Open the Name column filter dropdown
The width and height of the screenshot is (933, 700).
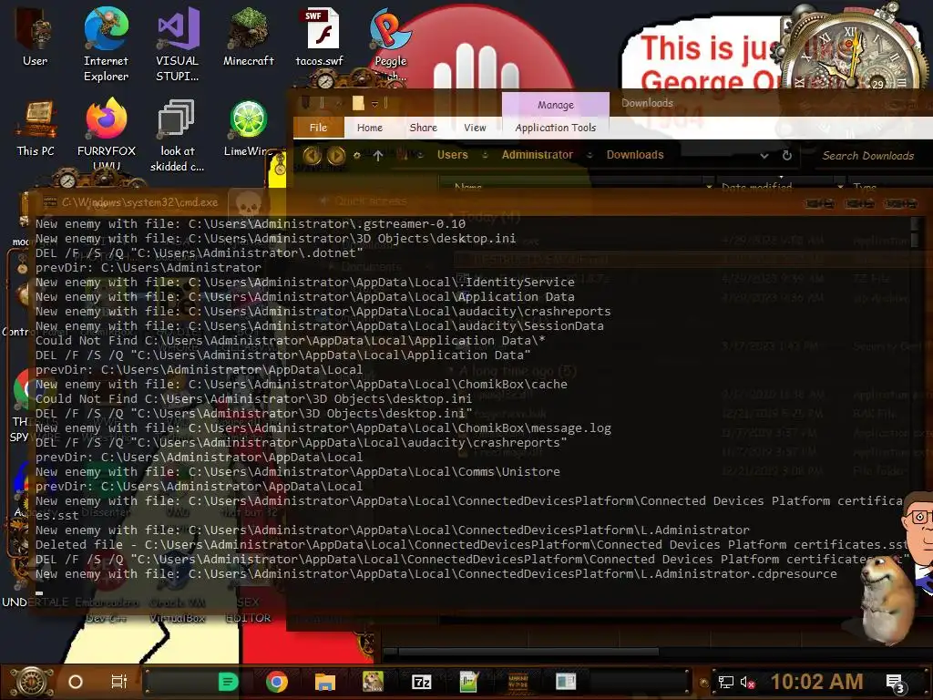click(709, 186)
